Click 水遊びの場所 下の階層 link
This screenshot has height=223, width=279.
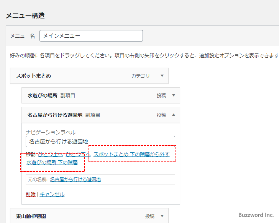coord(52,163)
